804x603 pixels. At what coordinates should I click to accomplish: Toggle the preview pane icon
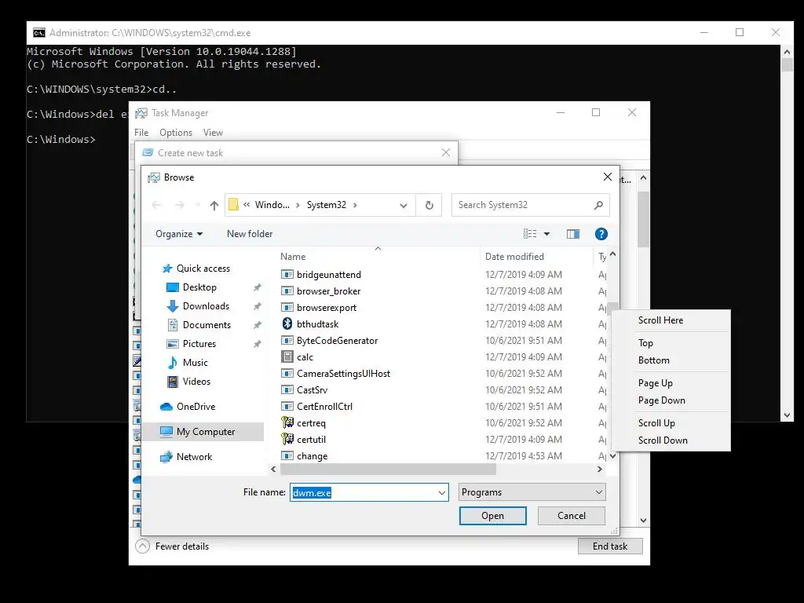pos(572,234)
